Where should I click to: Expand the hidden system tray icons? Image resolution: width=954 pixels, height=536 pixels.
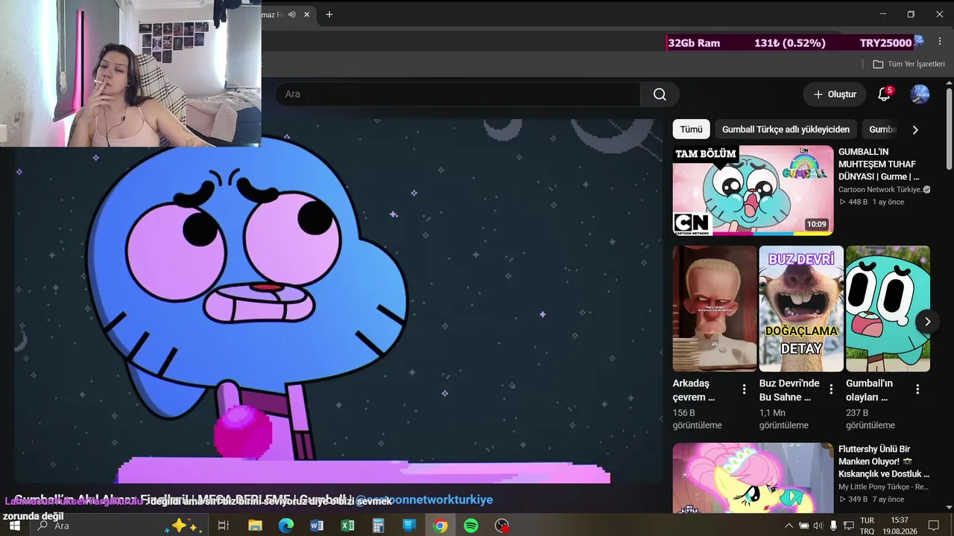click(789, 526)
